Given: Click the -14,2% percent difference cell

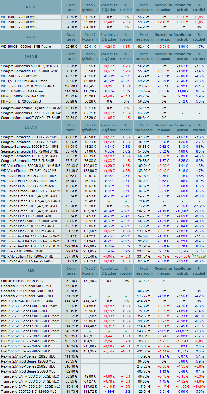Looking at the screenshot, I should point(199,251).
